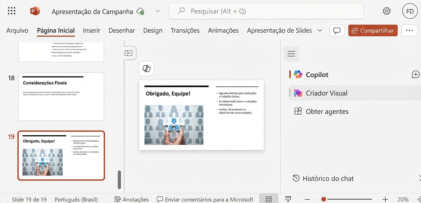The image size is (421, 203).
Task: Select slide 18 Considerações Finais thumbnail
Action: pos(61,96)
